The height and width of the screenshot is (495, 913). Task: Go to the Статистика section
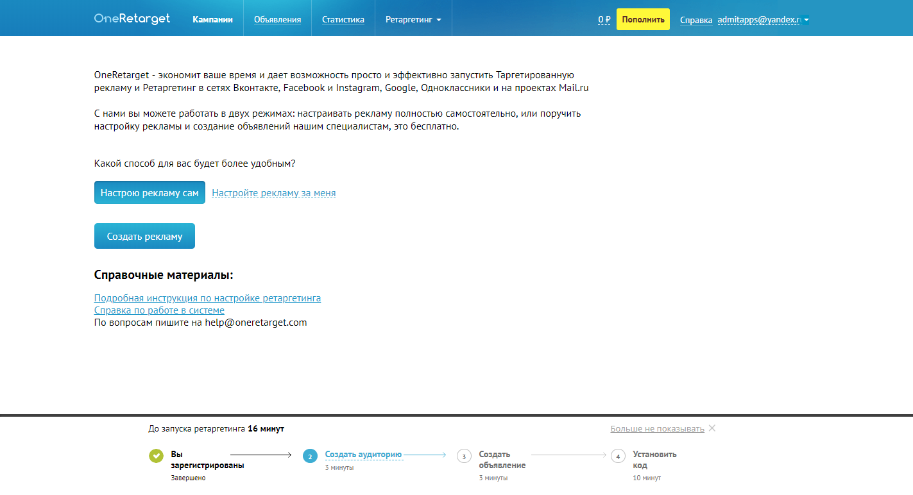(343, 19)
